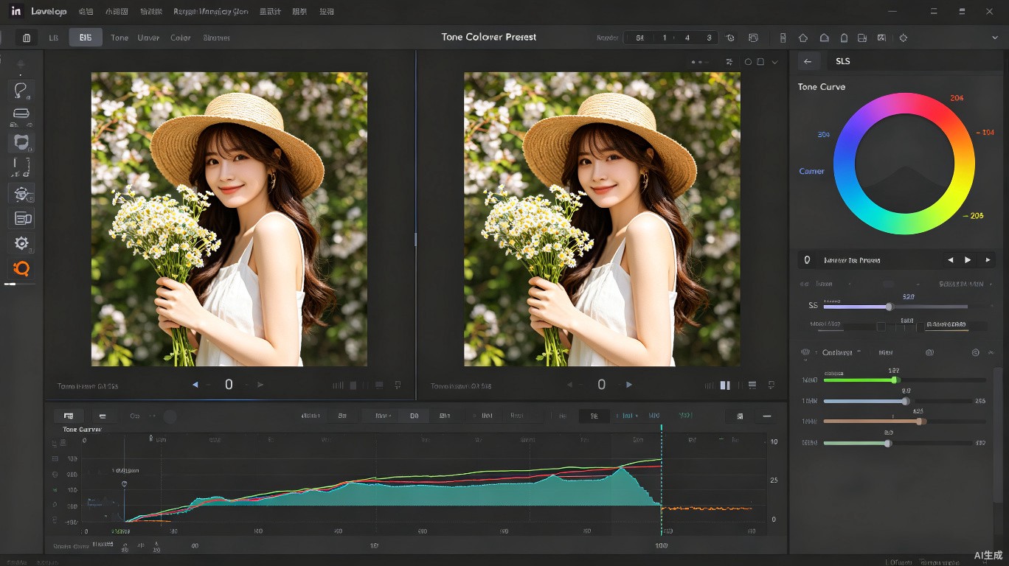Screen dimensions: 1009x566
Task: Click the app logo in the title bar
Action: coord(15,12)
